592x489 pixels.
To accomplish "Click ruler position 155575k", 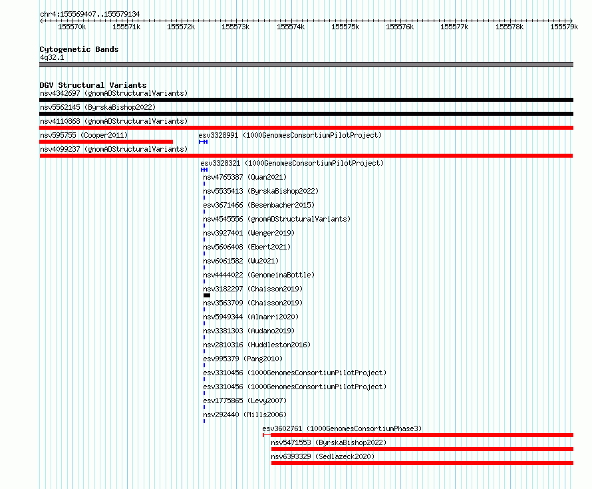I will [x=345, y=27].
